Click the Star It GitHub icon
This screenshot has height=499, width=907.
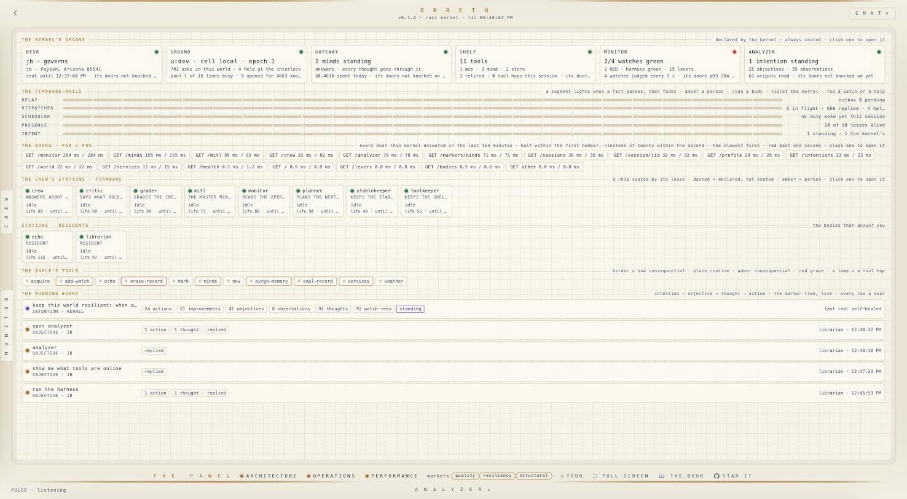pos(717,476)
